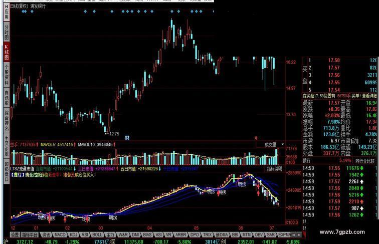The image size is (379, 244).
Task: Click the 总手 7137635 volume readout
Action: click(24, 145)
